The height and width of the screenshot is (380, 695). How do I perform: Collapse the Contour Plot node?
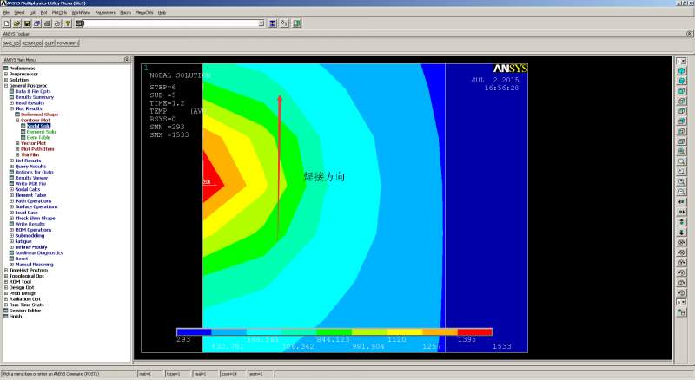click(17, 120)
